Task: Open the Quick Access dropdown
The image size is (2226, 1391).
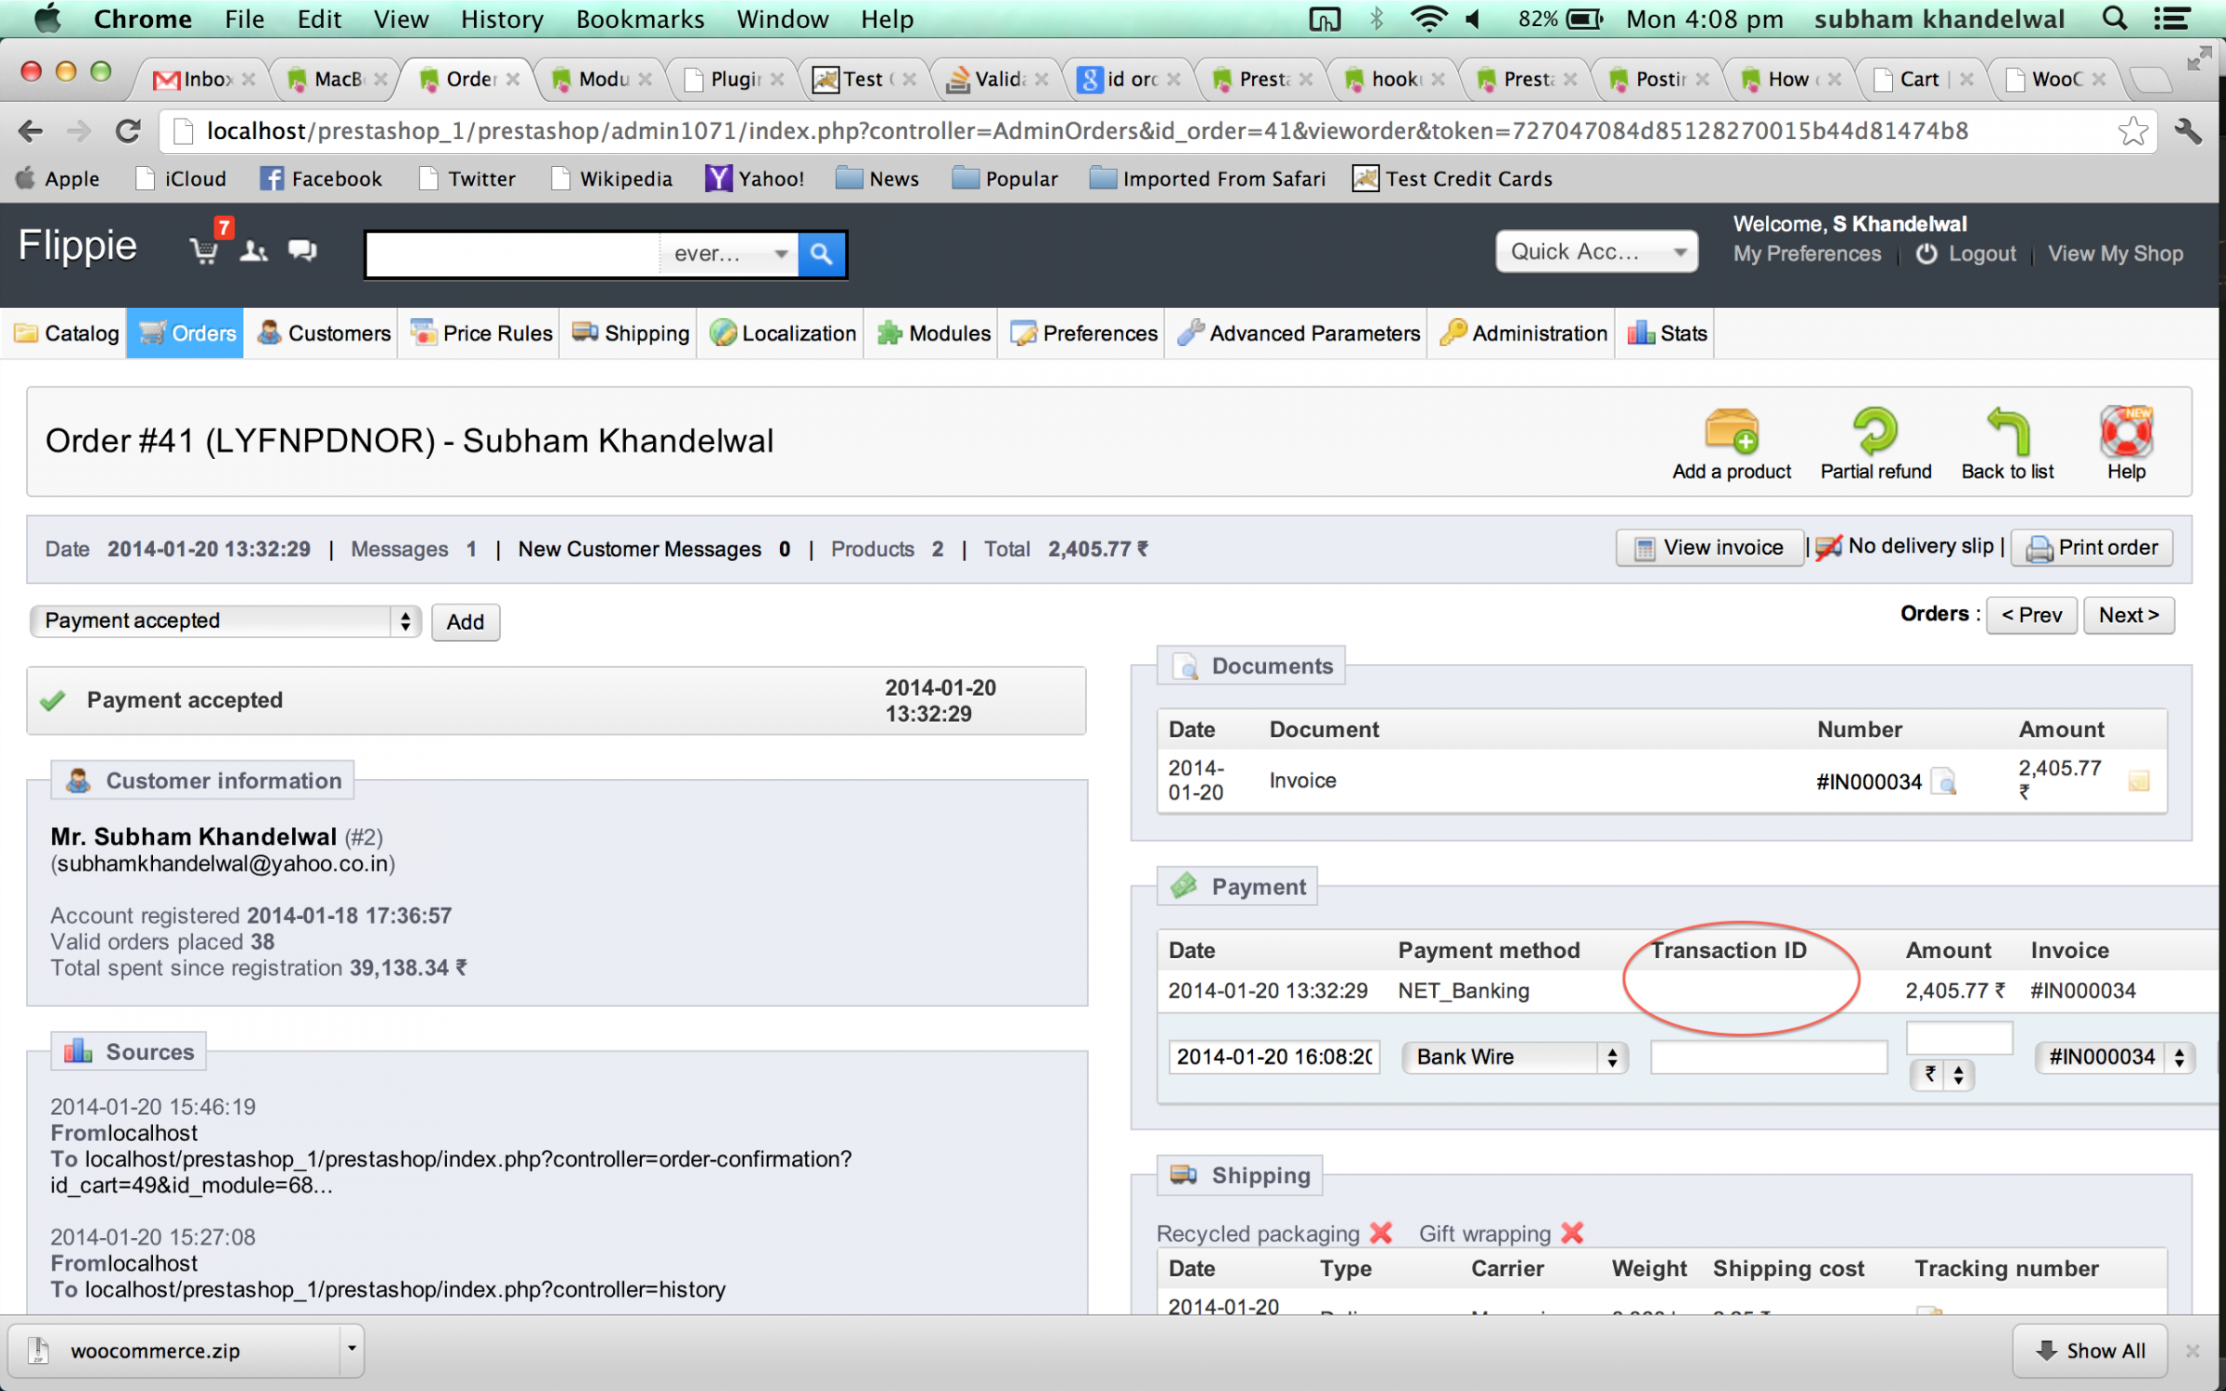Action: coord(1595,251)
